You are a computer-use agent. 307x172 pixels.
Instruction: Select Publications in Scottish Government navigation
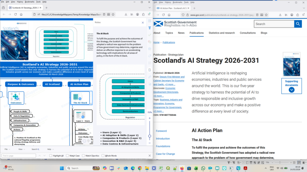(197, 33)
